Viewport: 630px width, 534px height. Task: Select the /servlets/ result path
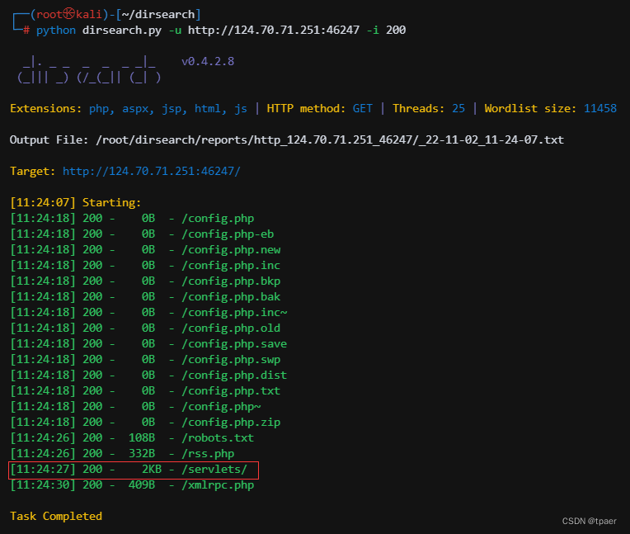point(214,470)
